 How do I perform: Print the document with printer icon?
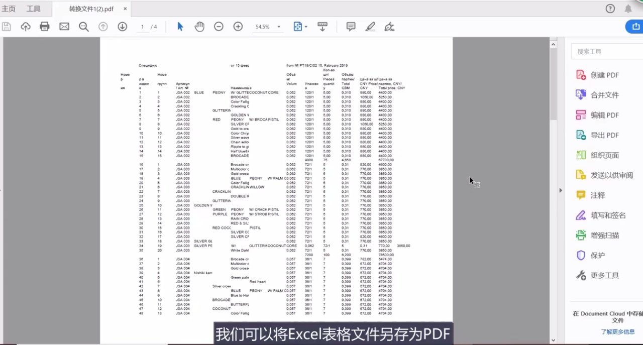coord(45,27)
